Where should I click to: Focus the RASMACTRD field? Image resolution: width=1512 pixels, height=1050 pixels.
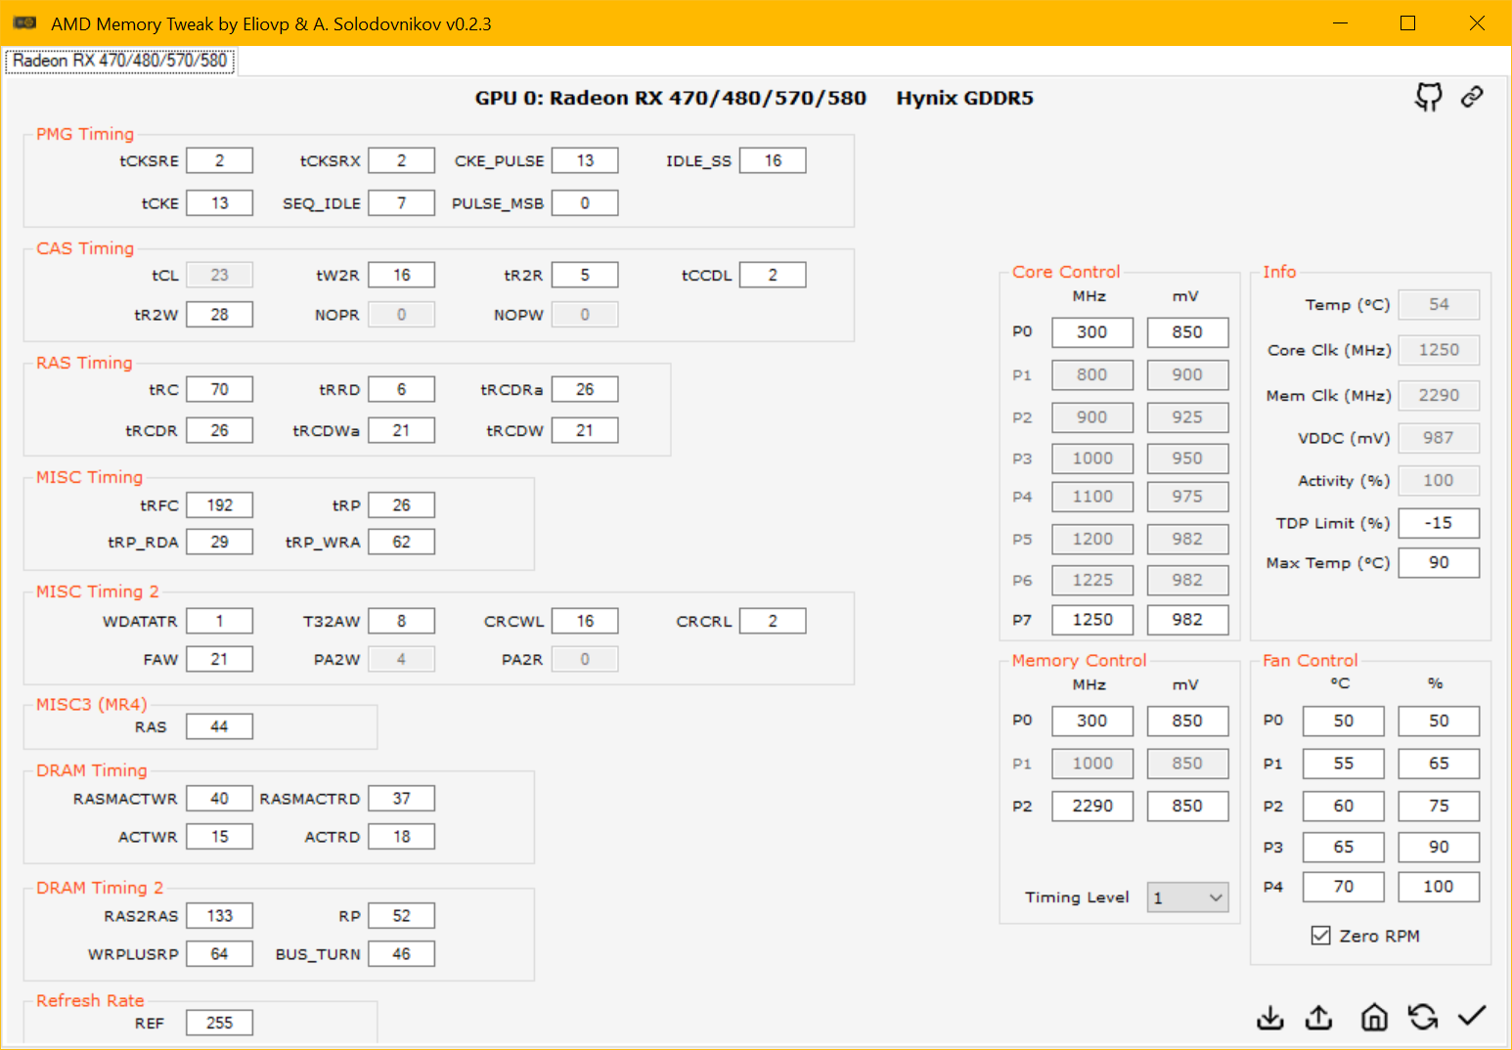click(402, 799)
